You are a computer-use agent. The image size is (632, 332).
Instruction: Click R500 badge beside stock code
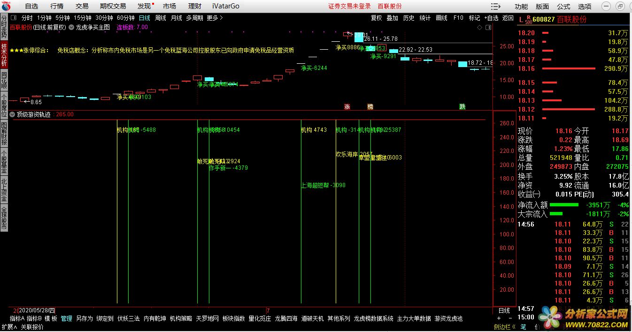tap(528, 19)
